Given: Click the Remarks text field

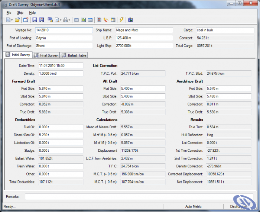Looking at the screenshot, I should click(139, 197).
